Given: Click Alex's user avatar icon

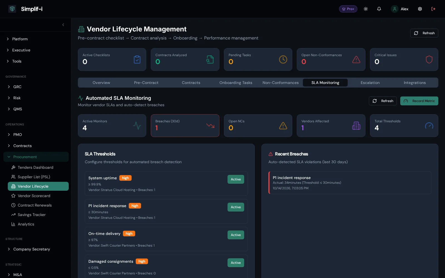Looking at the screenshot, I should (395, 9).
